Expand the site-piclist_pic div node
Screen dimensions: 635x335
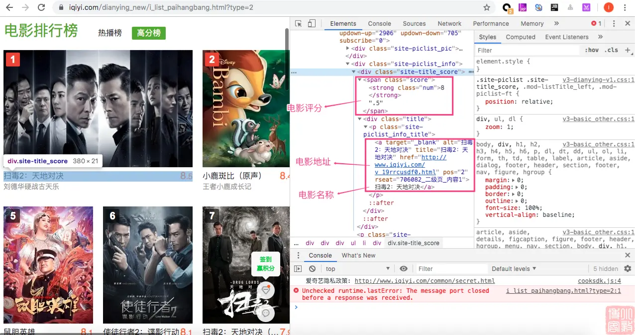(348, 49)
